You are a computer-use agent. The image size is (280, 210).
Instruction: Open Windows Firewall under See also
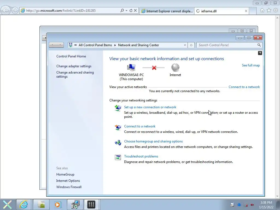coord(69,187)
